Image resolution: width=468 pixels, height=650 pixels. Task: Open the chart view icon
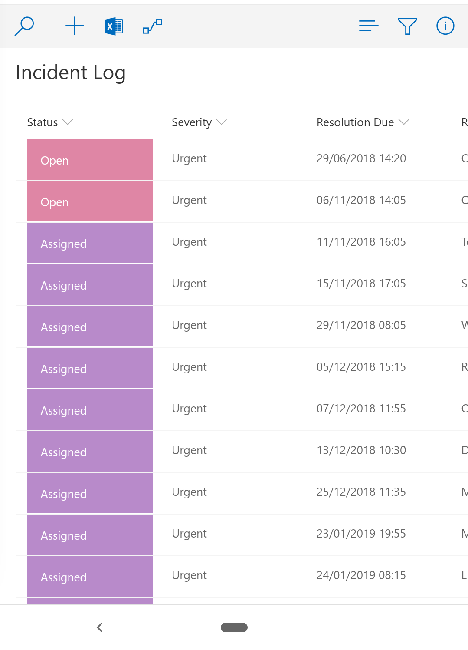(152, 26)
